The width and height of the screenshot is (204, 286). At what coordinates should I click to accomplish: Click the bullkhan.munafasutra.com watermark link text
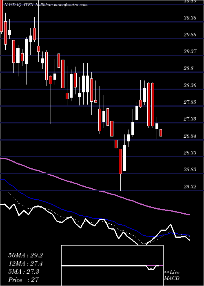tap(61, 5)
